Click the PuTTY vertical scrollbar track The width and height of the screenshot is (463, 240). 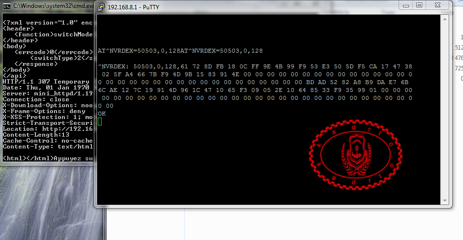[445, 109]
